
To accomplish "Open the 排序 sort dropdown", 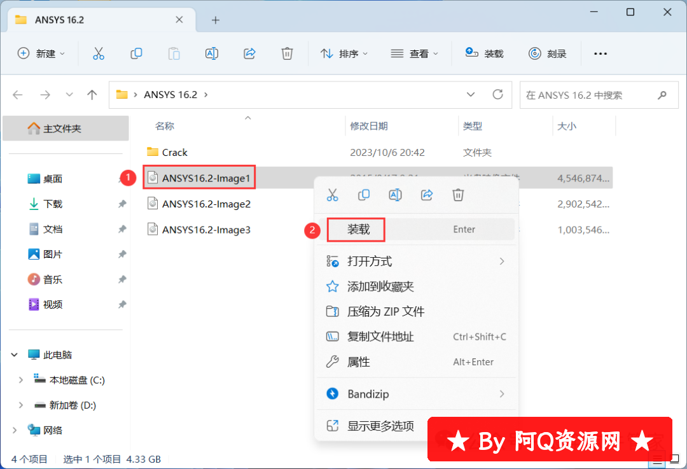I will tap(344, 53).
